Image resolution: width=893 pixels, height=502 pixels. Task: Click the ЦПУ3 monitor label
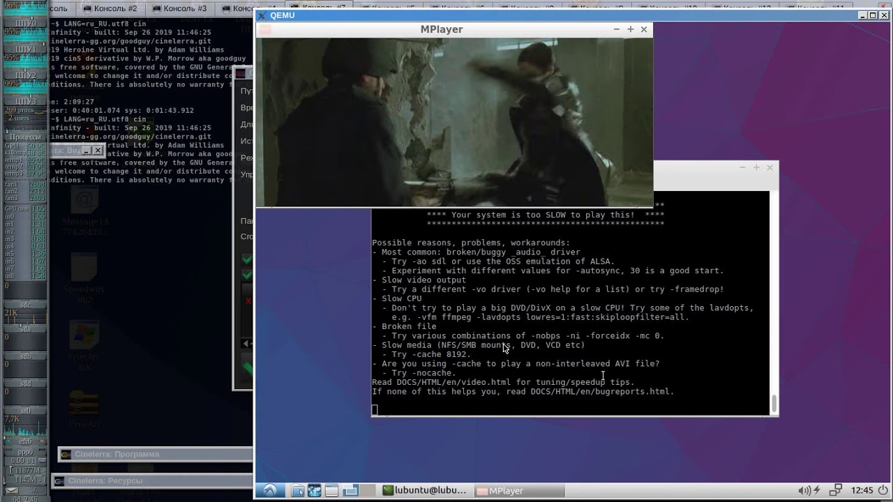pyautogui.click(x=26, y=101)
